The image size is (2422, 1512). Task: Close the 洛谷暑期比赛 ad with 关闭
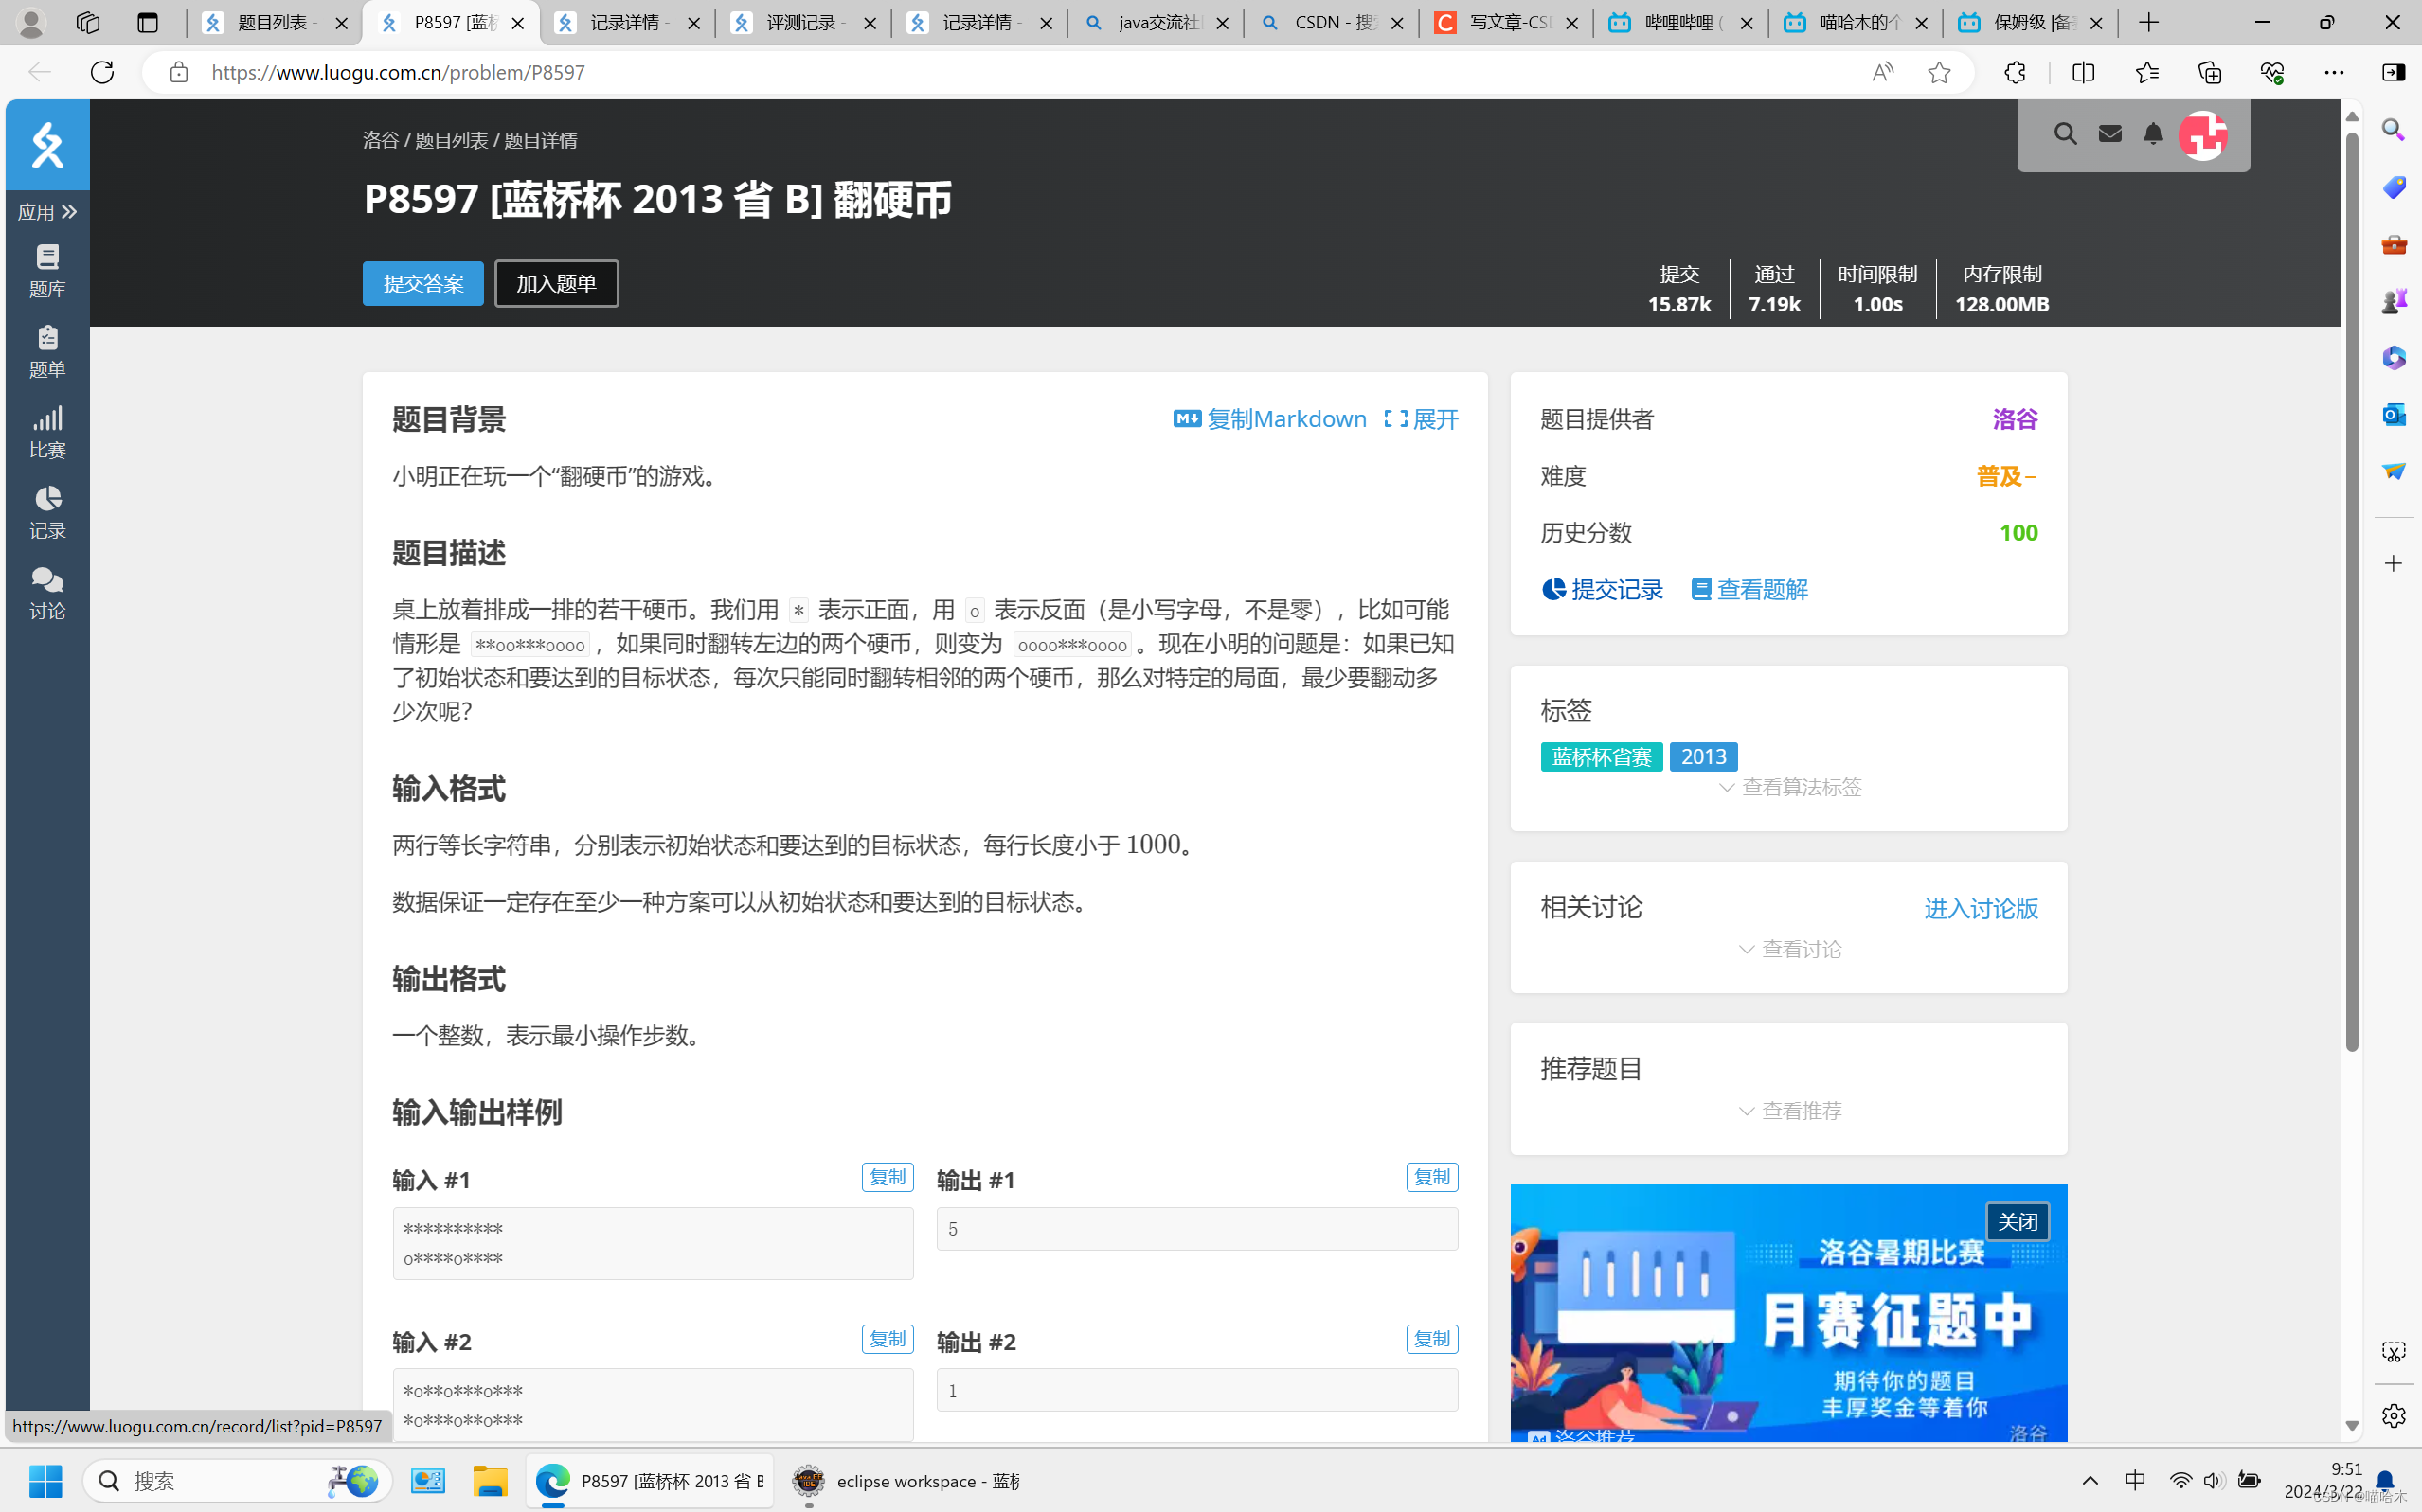click(x=2016, y=1222)
